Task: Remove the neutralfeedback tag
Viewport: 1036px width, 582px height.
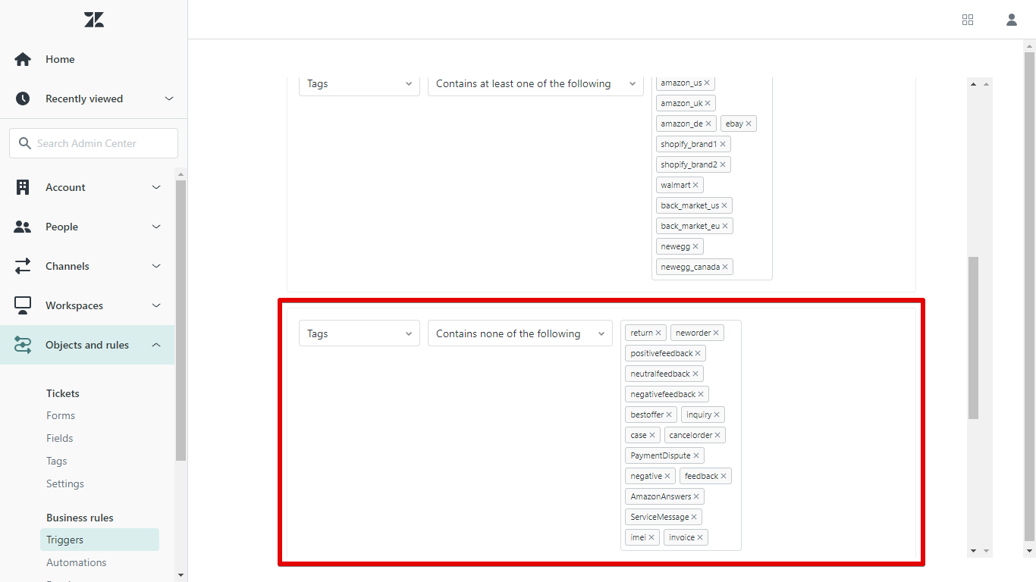Action: pyautogui.click(x=695, y=374)
